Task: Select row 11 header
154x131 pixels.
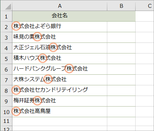Action: pos(6,121)
